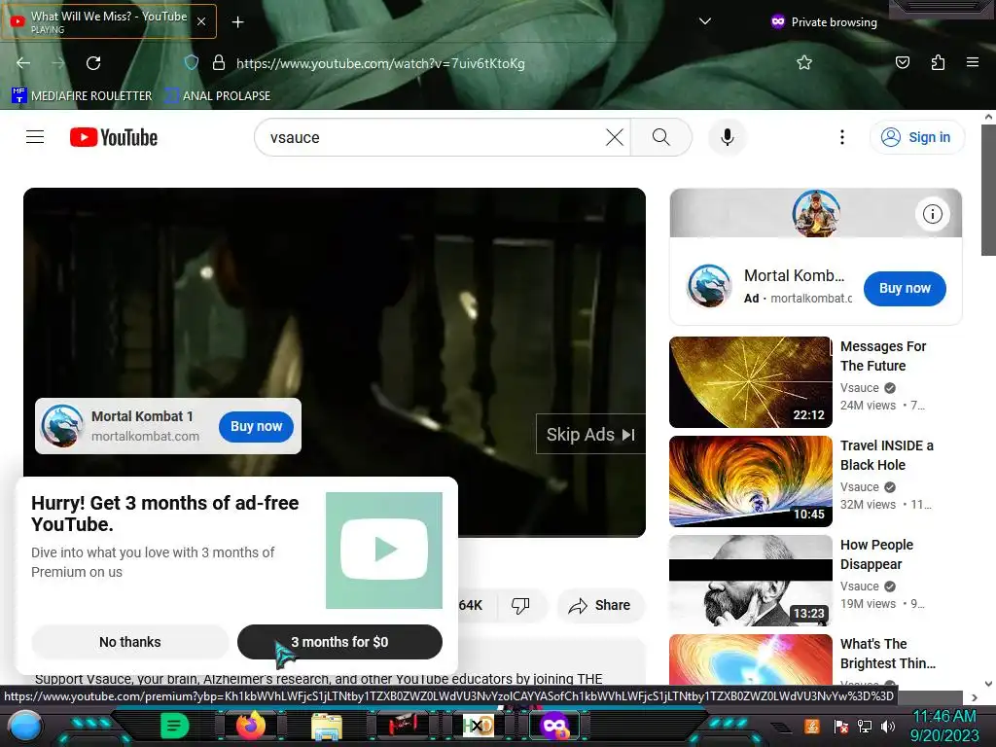Open the MEDIAFIRE ROULETTER bookmark
This screenshot has width=996, height=747.
[x=82, y=96]
